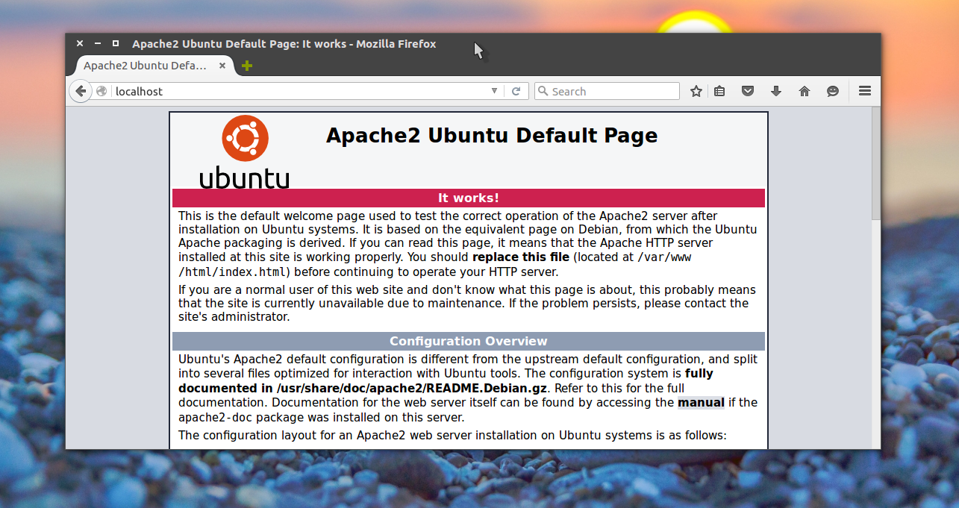Click the back navigation arrow
The width and height of the screenshot is (959, 508).
pos(81,91)
